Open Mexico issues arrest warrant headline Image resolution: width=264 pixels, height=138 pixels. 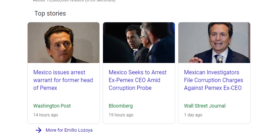(x=63, y=80)
